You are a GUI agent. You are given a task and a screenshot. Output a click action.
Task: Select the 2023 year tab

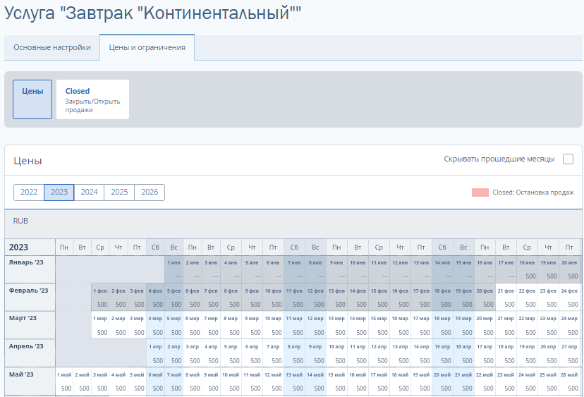(59, 193)
